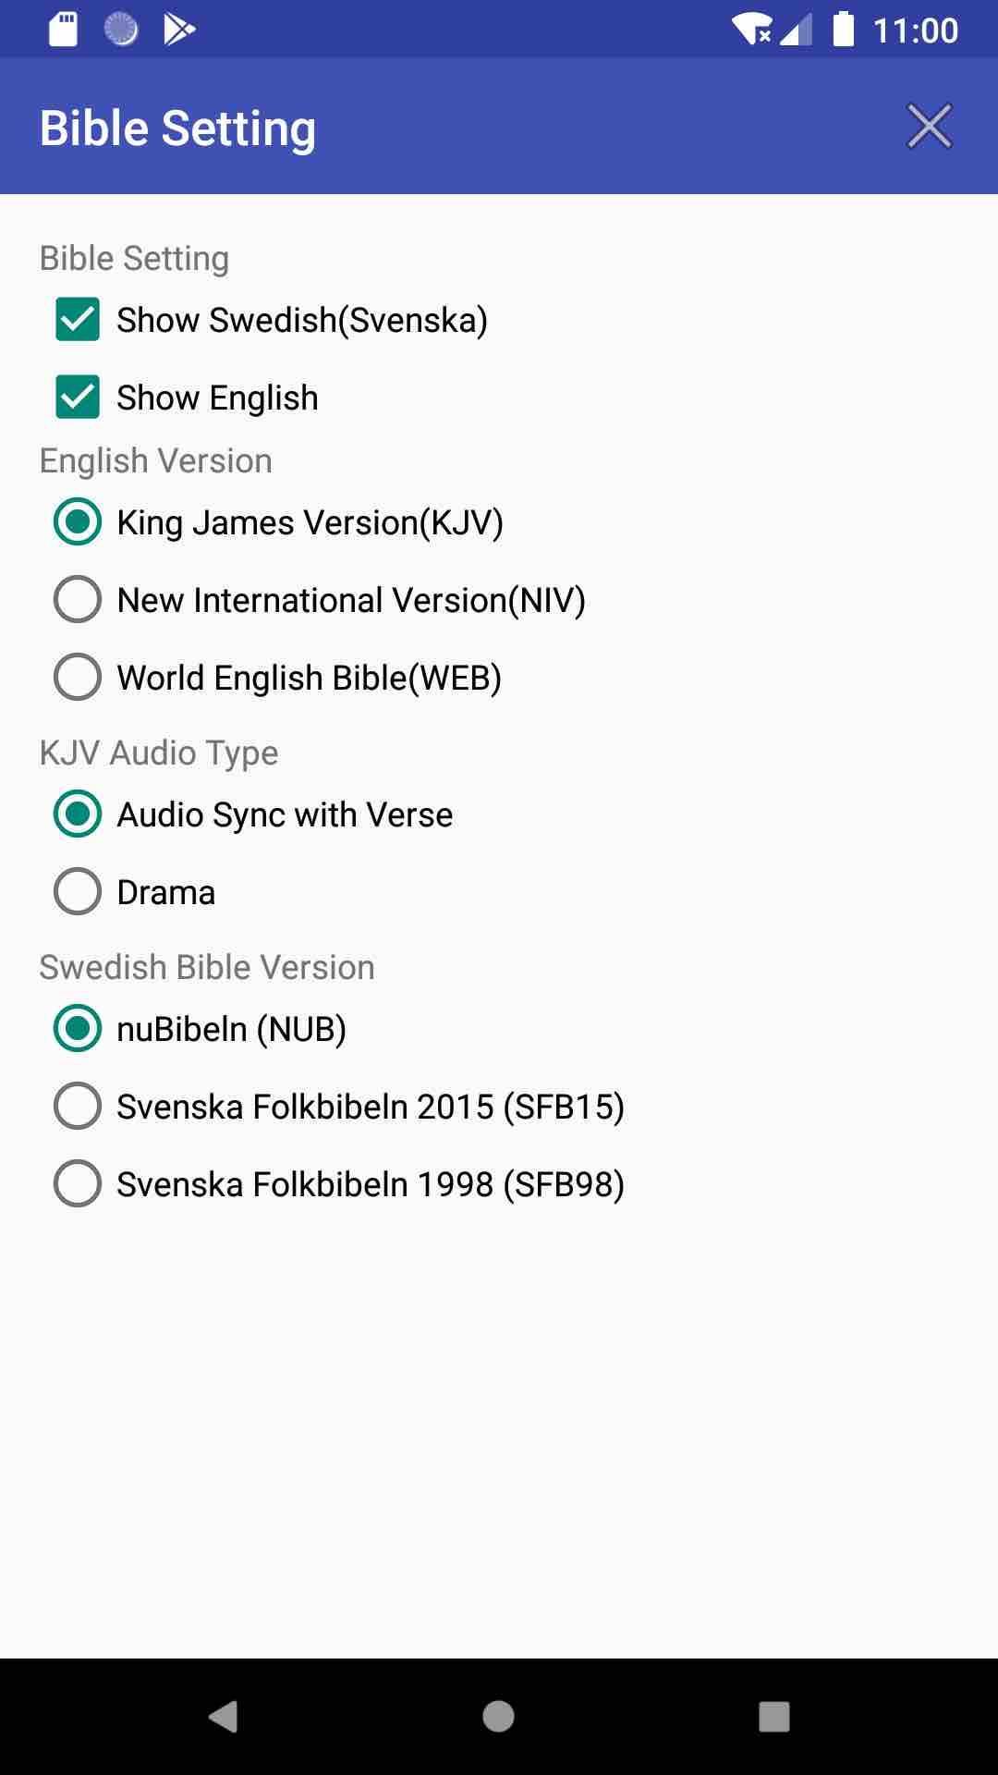The image size is (998, 1775).
Task: Uncheck Show Swedish(Svenska) checkbox
Action: [x=272, y=320]
